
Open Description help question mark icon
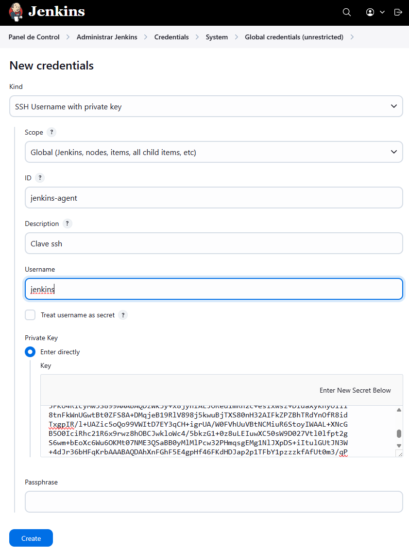click(67, 224)
